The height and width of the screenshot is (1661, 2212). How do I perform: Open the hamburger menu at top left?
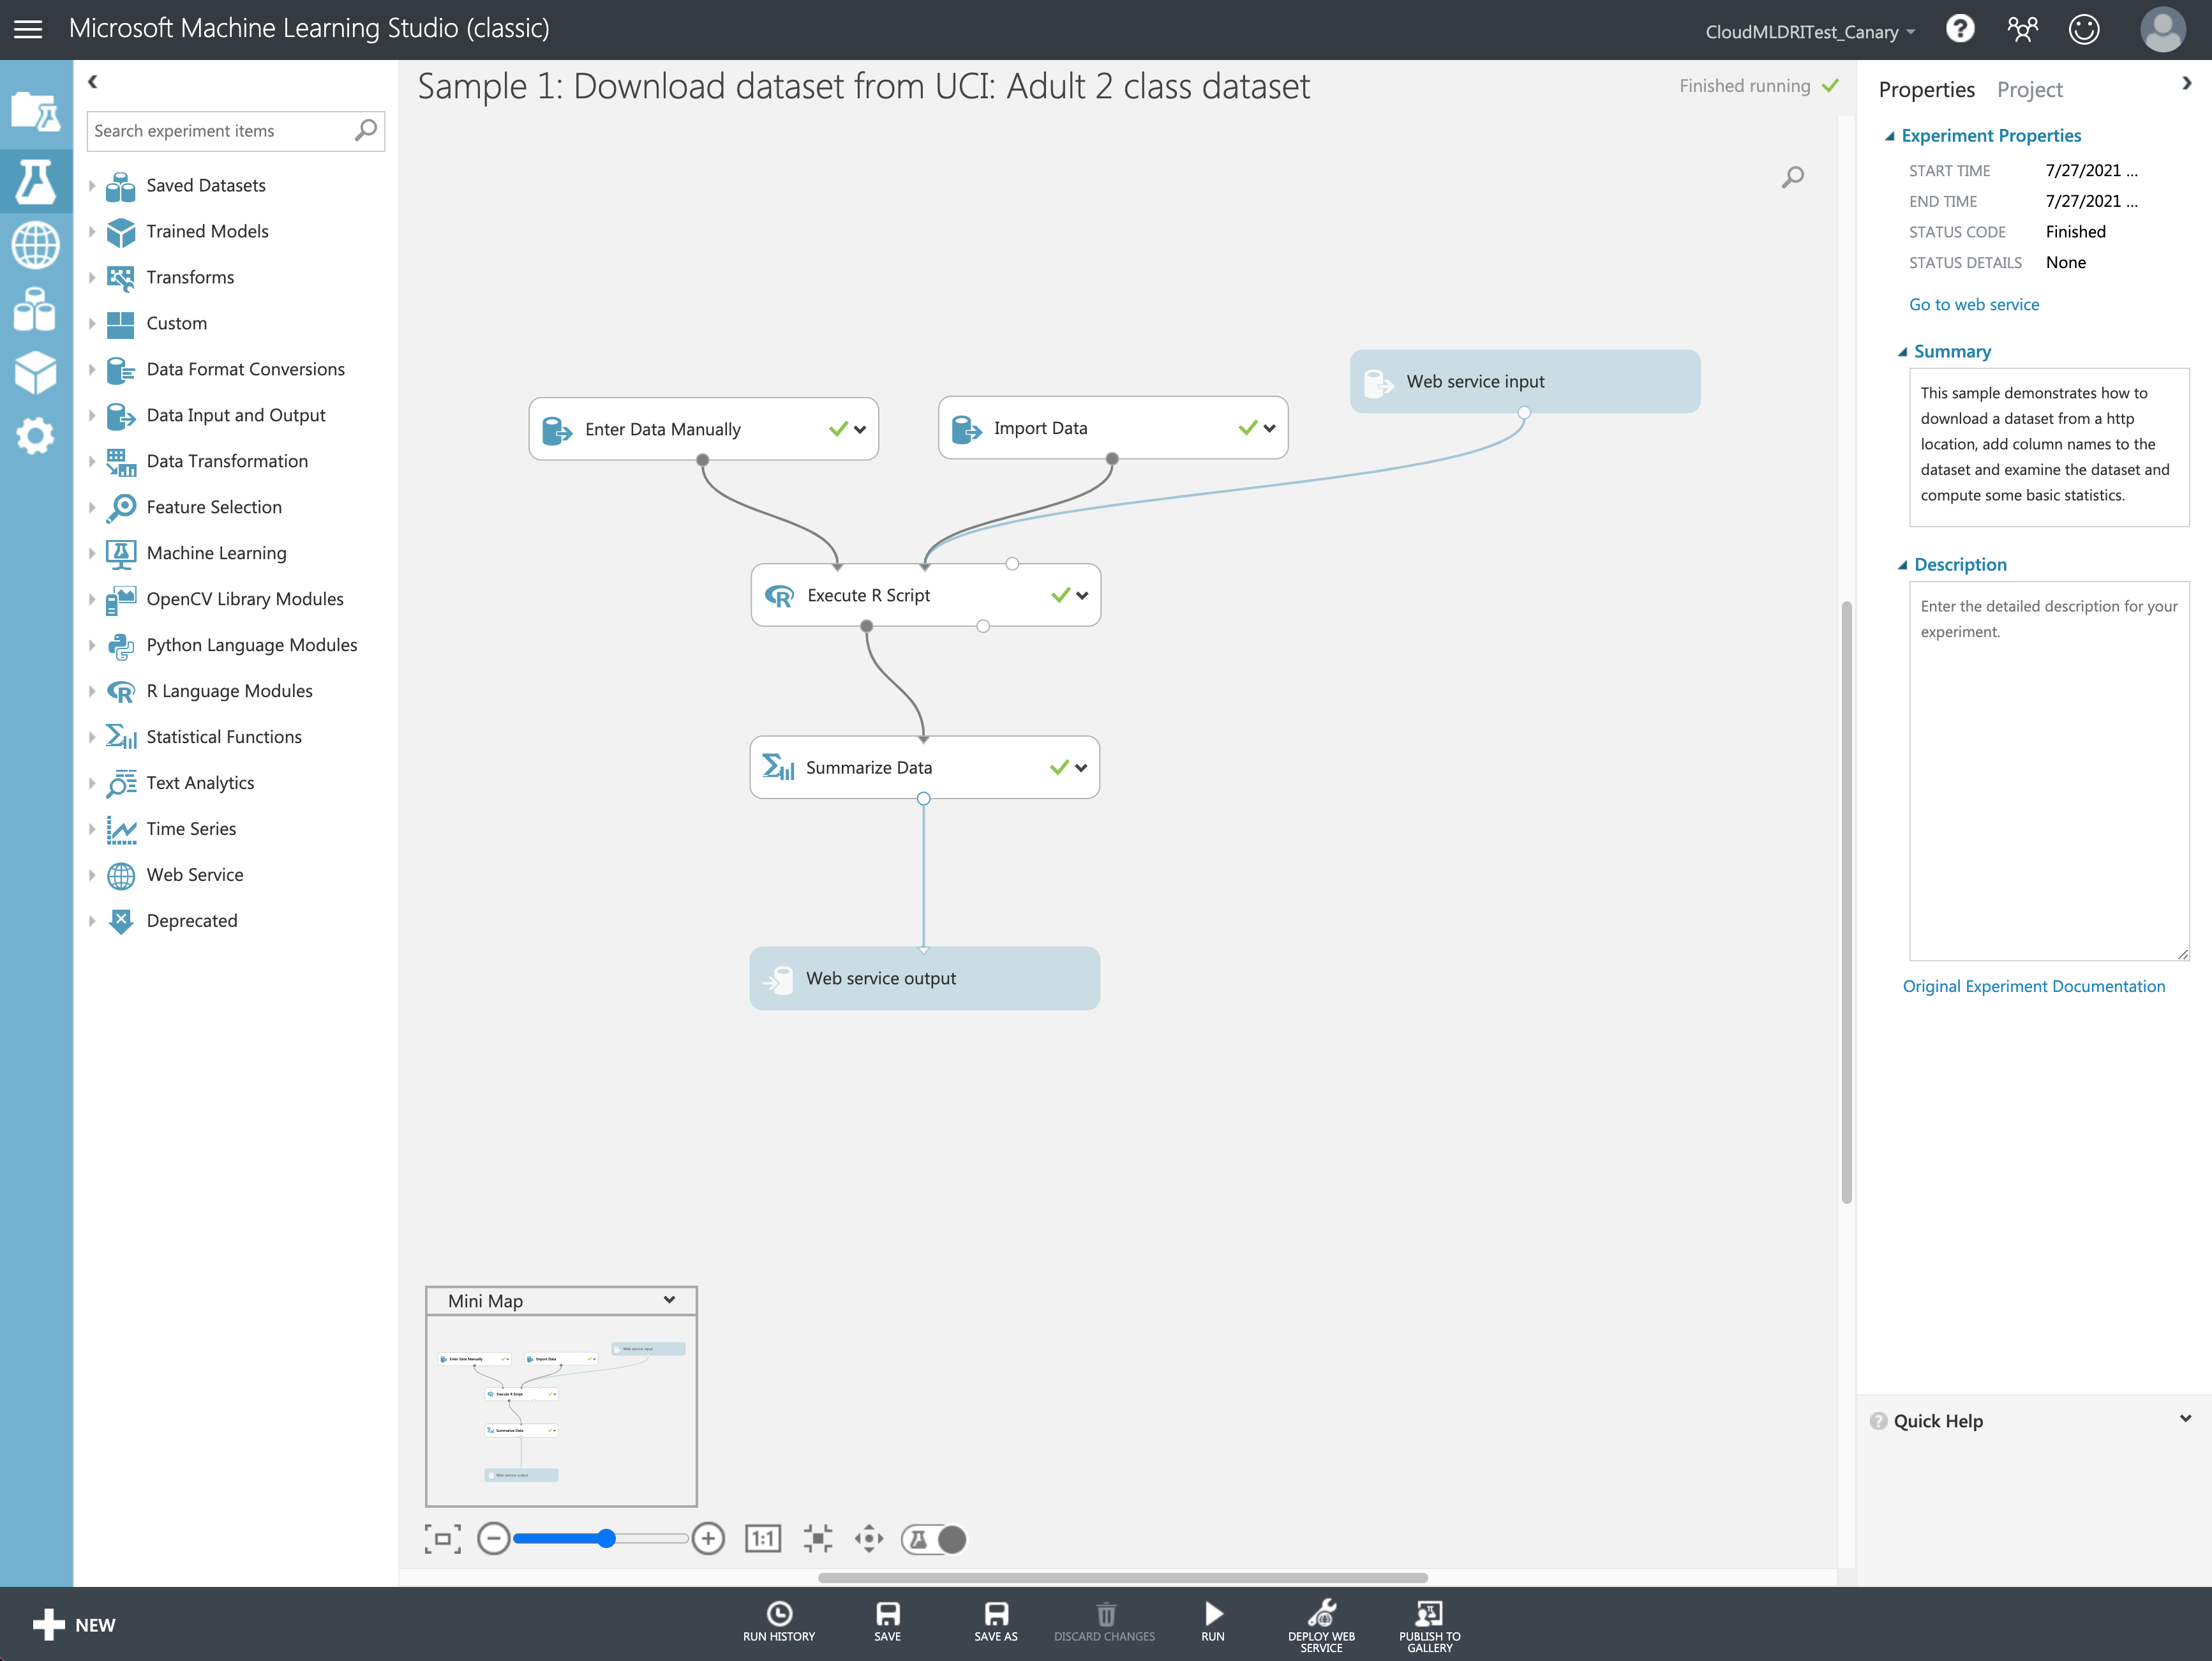coord(28,29)
